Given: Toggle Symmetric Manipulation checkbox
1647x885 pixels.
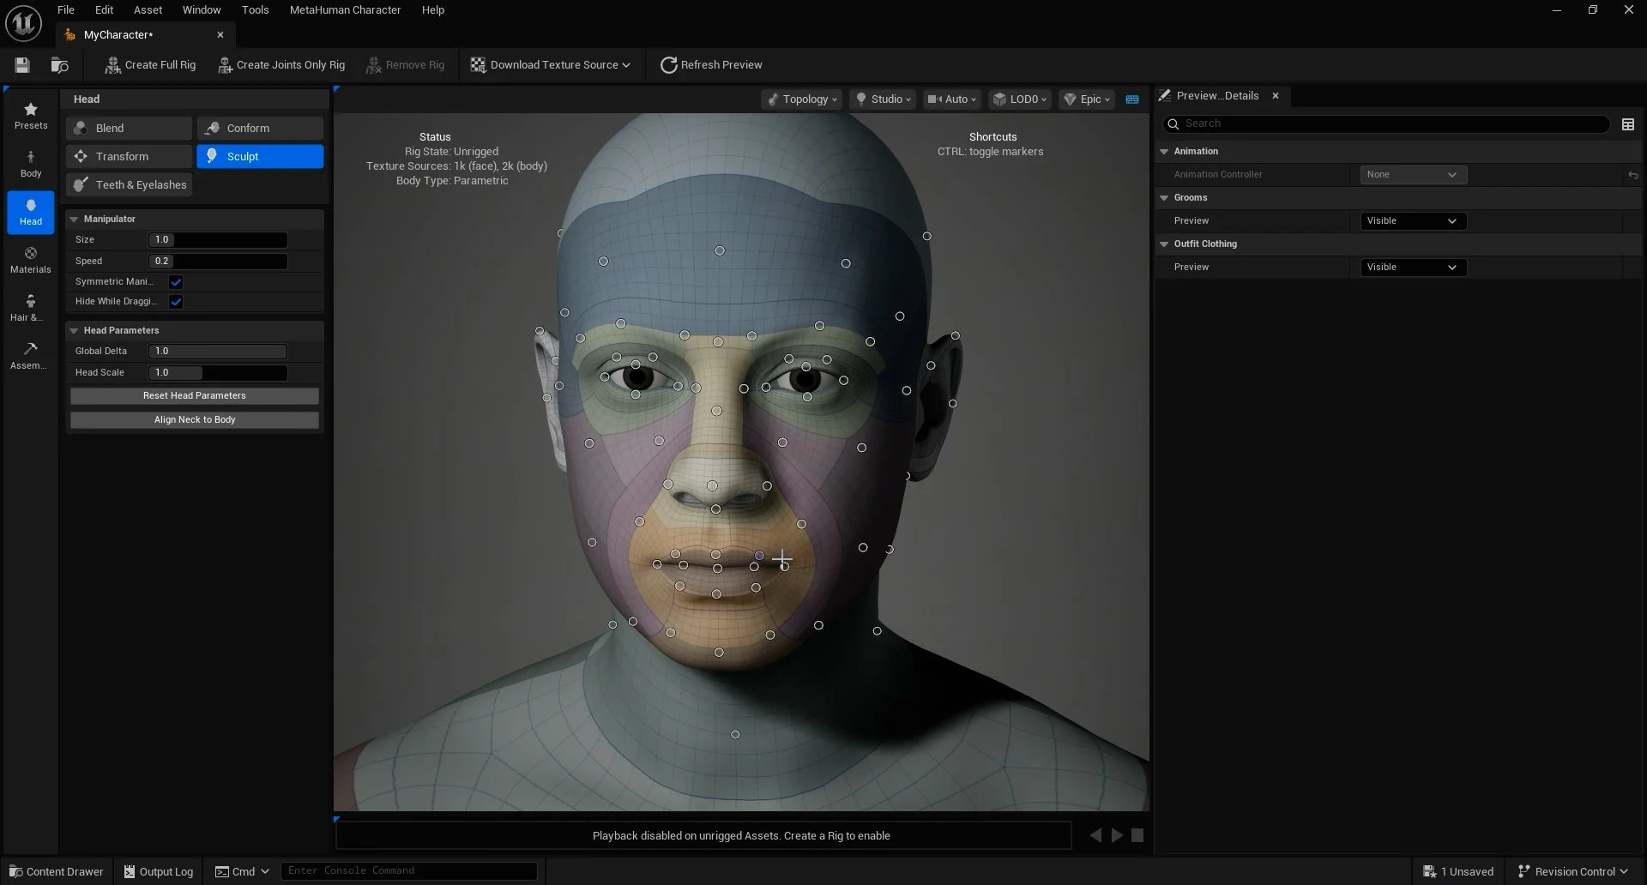Looking at the screenshot, I should 176,282.
